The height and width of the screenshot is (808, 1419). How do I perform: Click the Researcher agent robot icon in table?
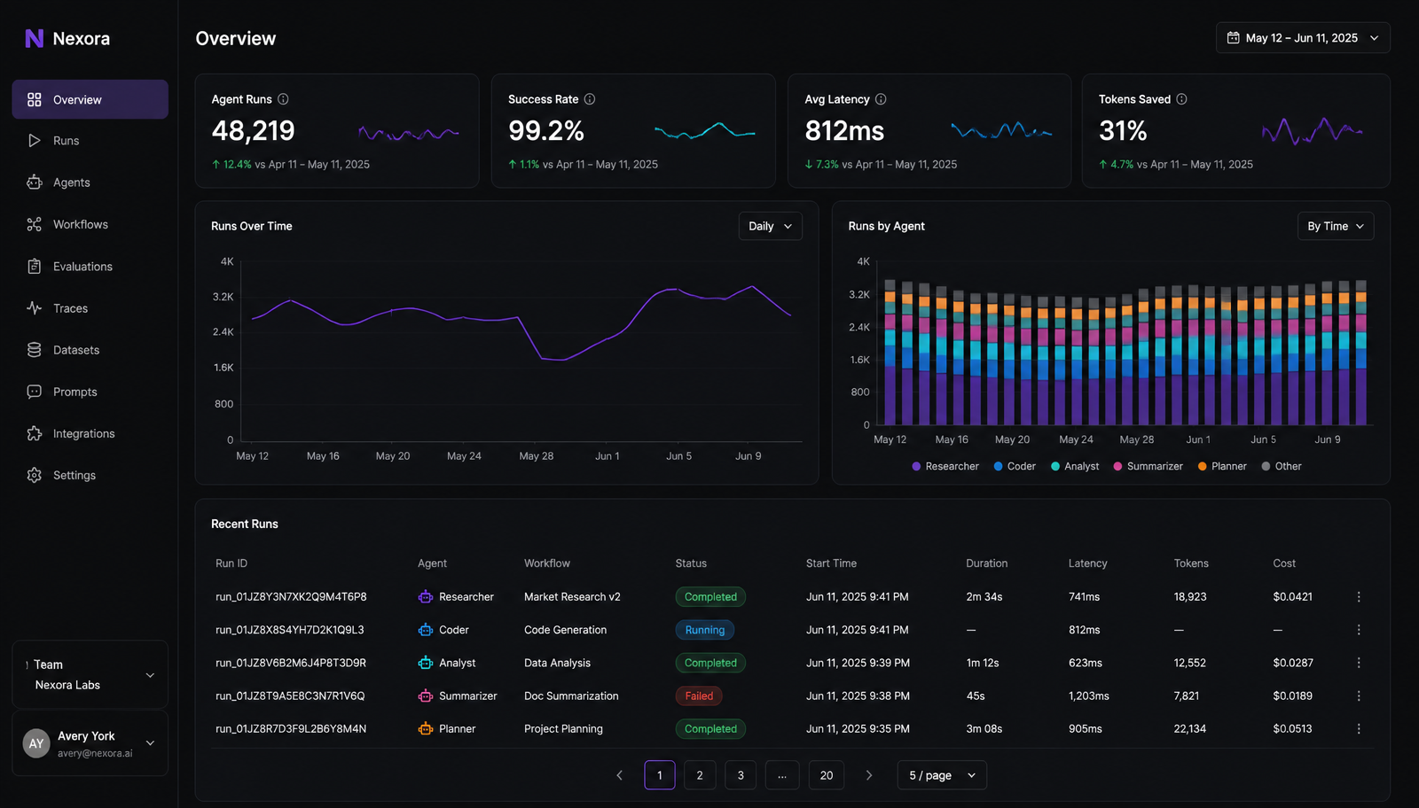(426, 597)
